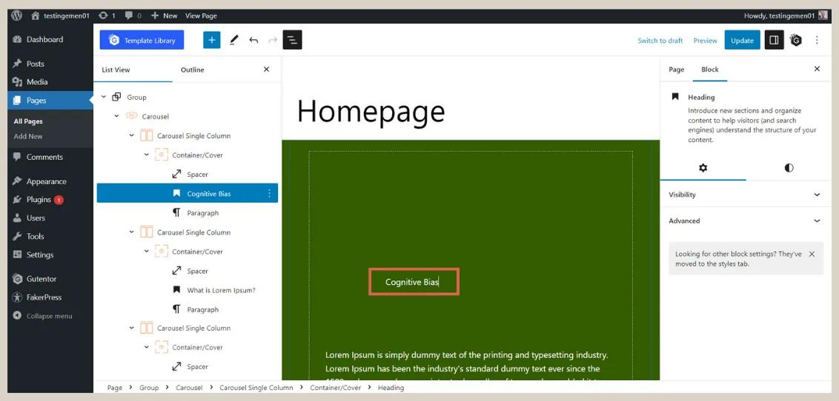This screenshot has height=401, width=839.
Task: Collapse the Group block in list view
Action: click(104, 97)
